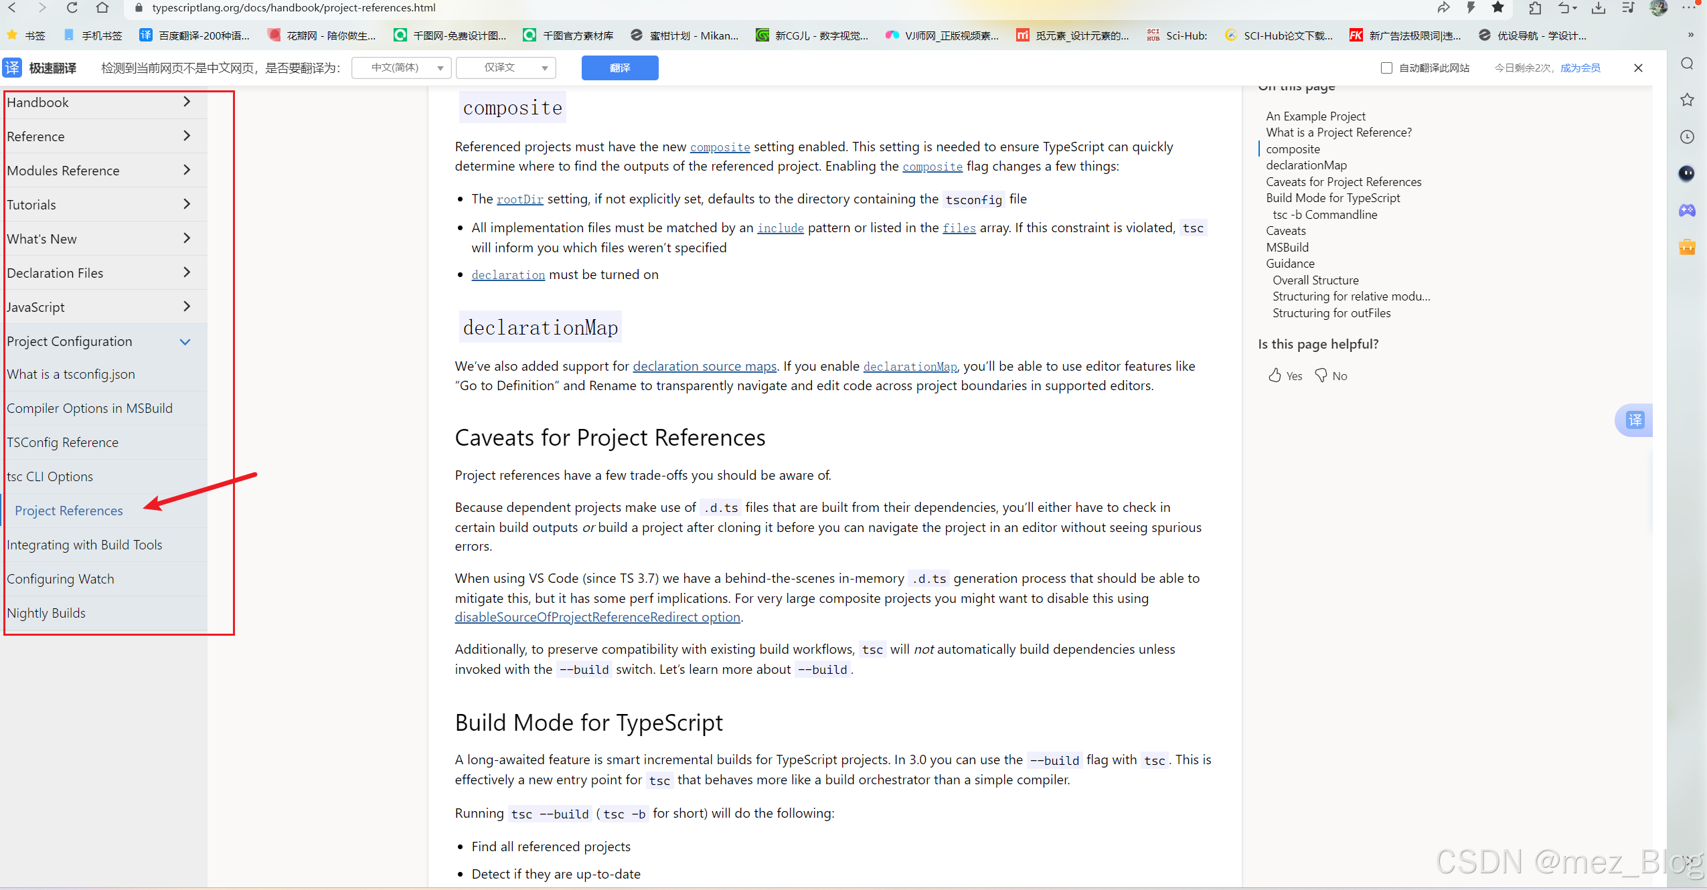The width and height of the screenshot is (1707, 890).
Task: Follow the include link in bullet list
Action: click(x=781, y=228)
